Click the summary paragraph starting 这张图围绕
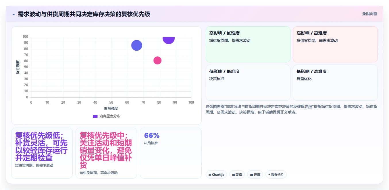Viewport: 389px width, 190px height. tap(291, 109)
